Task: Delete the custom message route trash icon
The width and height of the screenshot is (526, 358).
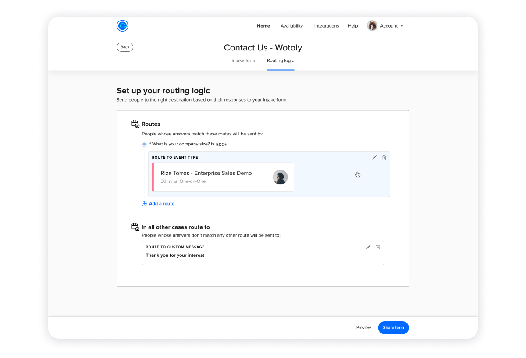Action: coord(378,247)
